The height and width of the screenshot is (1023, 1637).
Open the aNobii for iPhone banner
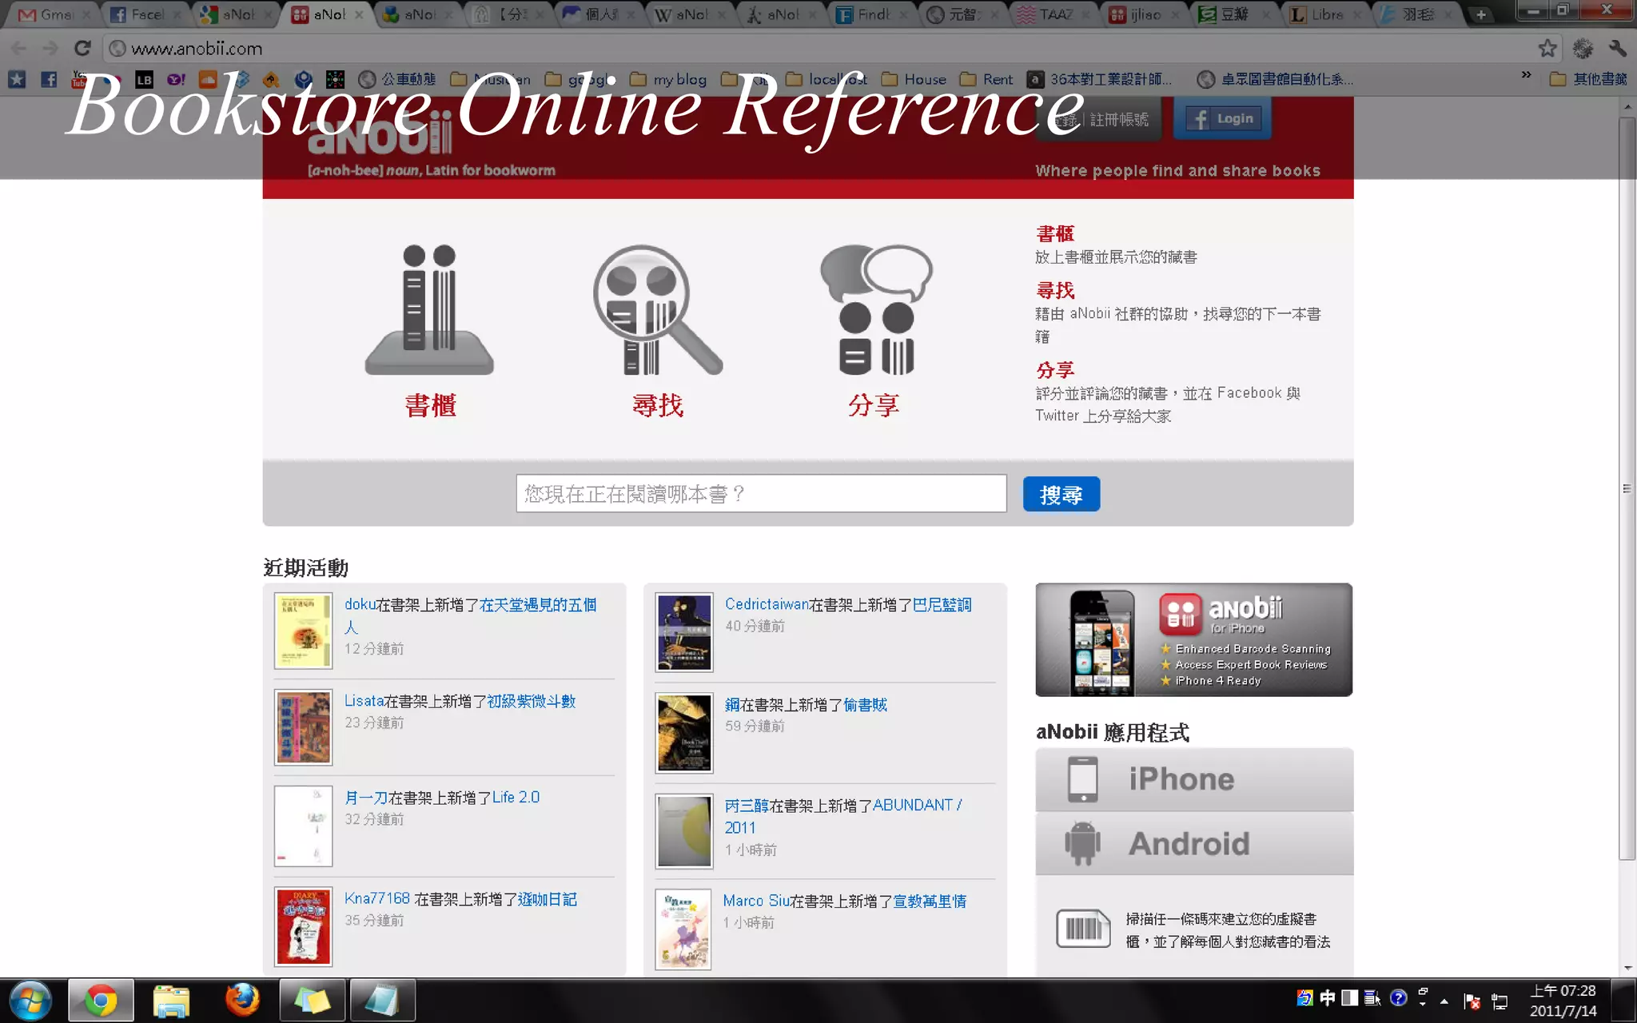coord(1194,639)
